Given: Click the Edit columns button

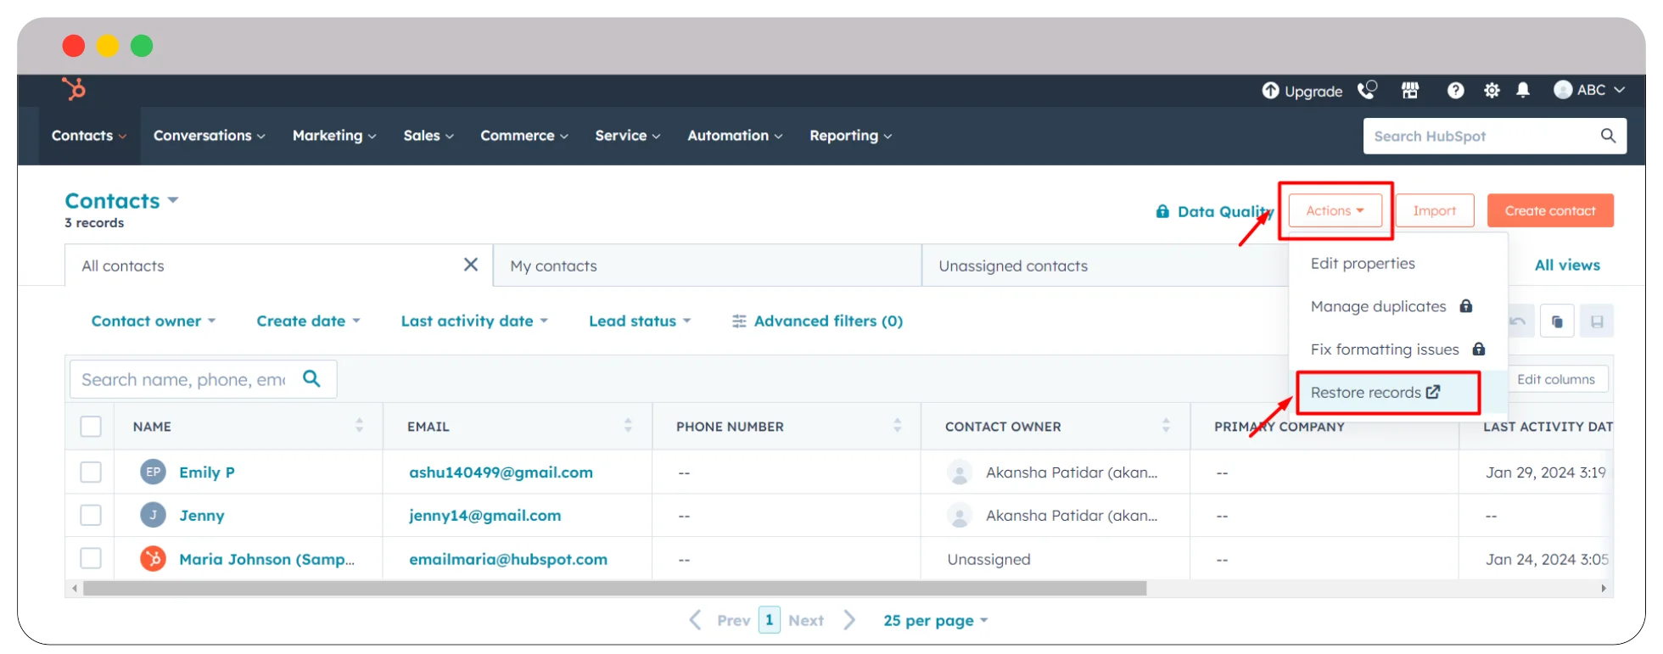Looking at the screenshot, I should (1556, 379).
